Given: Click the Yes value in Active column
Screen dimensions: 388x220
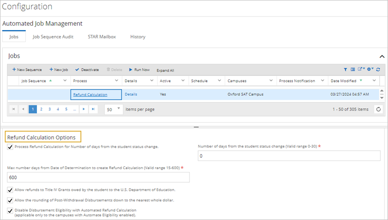Looking at the screenshot, I should pyautogui.click(x=163, y=94).
